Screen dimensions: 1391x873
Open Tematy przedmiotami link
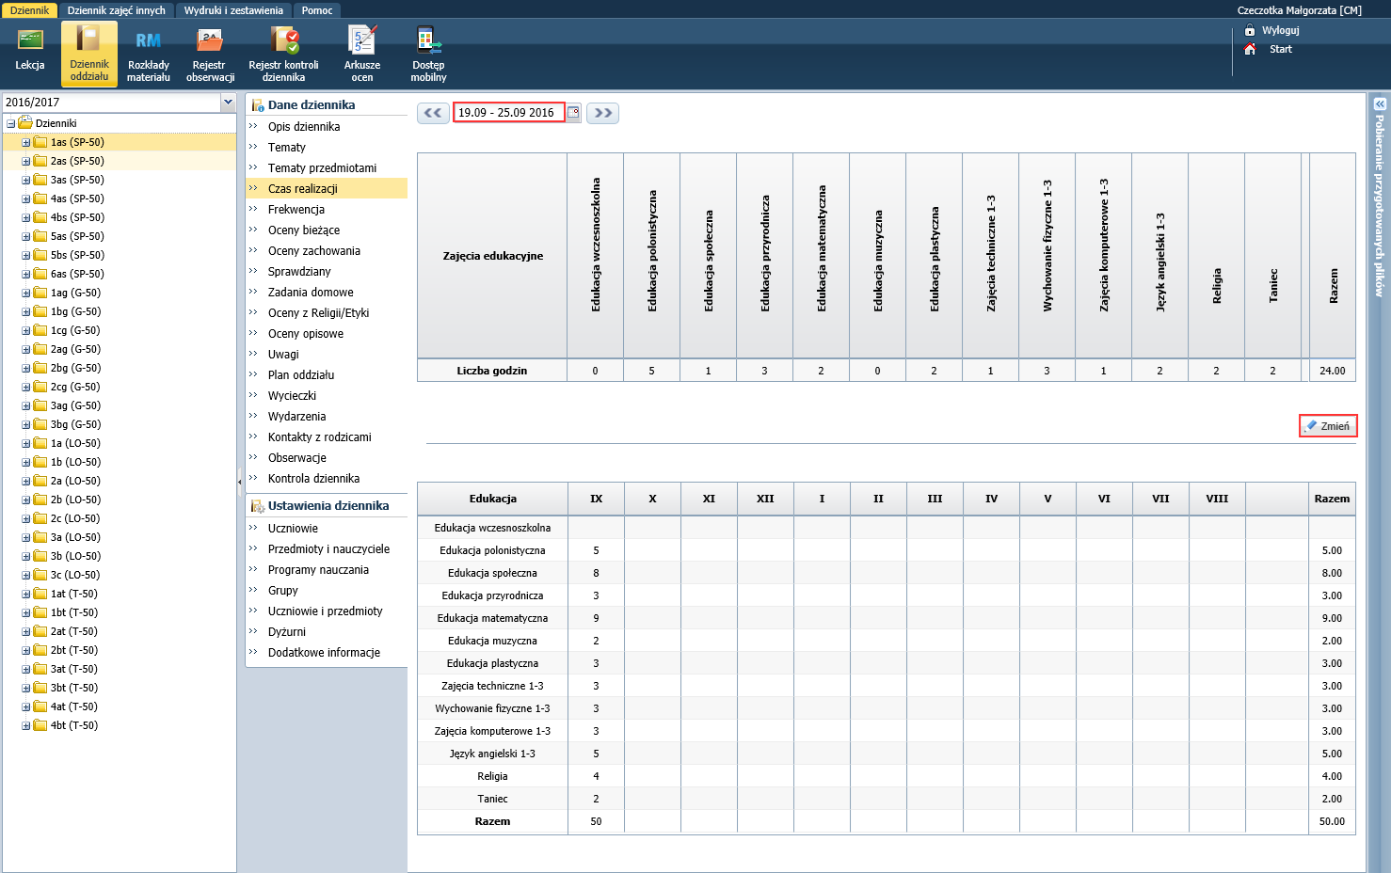(x=322, y=168)
